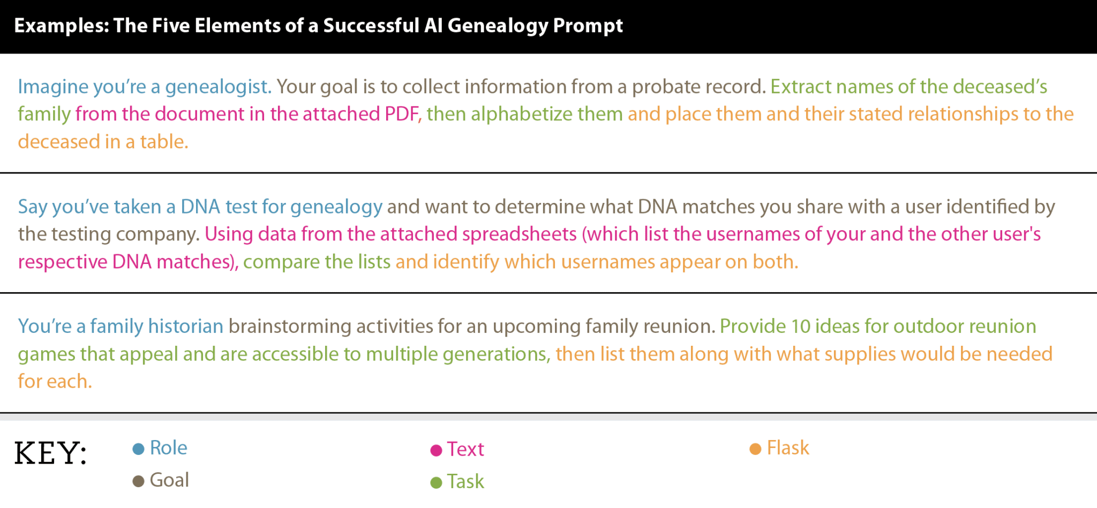1097x508 pixels.
Task: Click the pink "Using data from the attached spreadsheets" text
Action: pos(390,234)
